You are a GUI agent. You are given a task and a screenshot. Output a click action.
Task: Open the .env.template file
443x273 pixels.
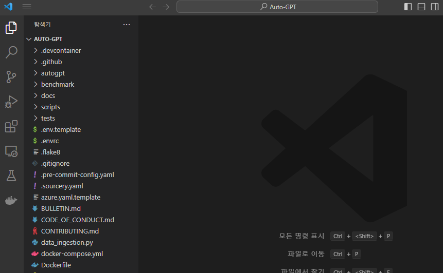[81, 129]
